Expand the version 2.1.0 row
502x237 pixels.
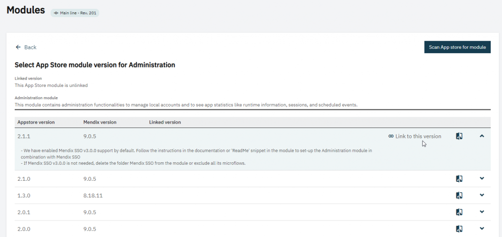click(482, 178)
